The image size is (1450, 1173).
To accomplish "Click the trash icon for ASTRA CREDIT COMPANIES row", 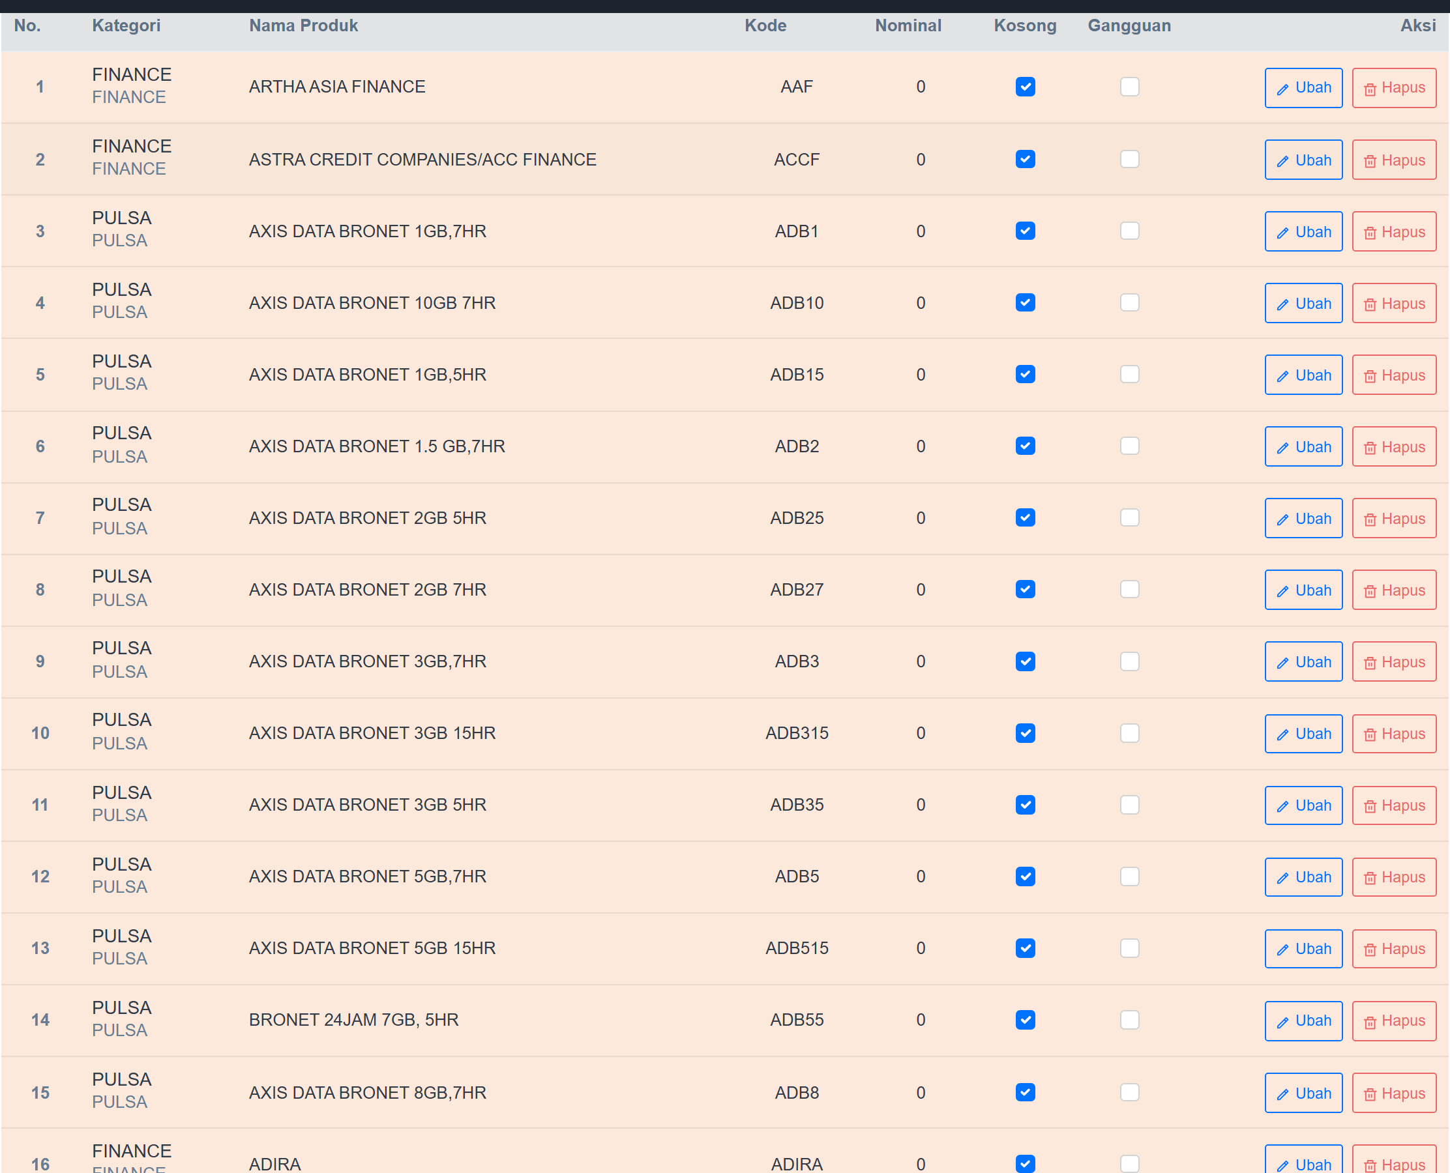I will (1370, 162).
